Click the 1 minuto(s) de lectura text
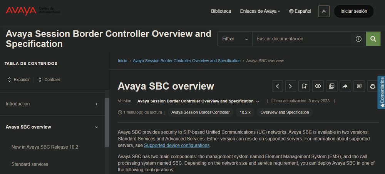 [140, 112]
